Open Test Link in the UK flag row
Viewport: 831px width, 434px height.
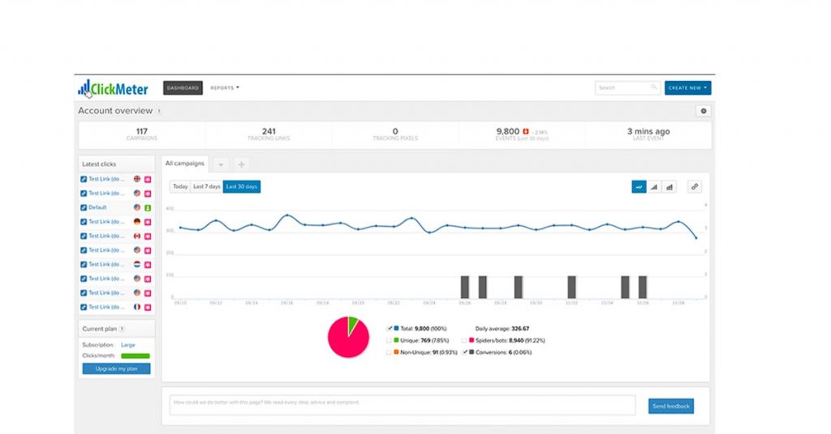(106, 179)
